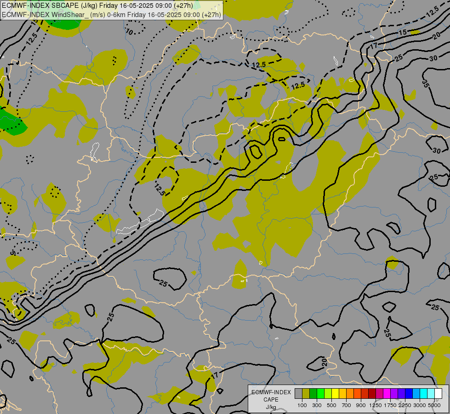450x414 pixels.
Task: Click the bright magenta legend swatch
Action: (387, 393)
